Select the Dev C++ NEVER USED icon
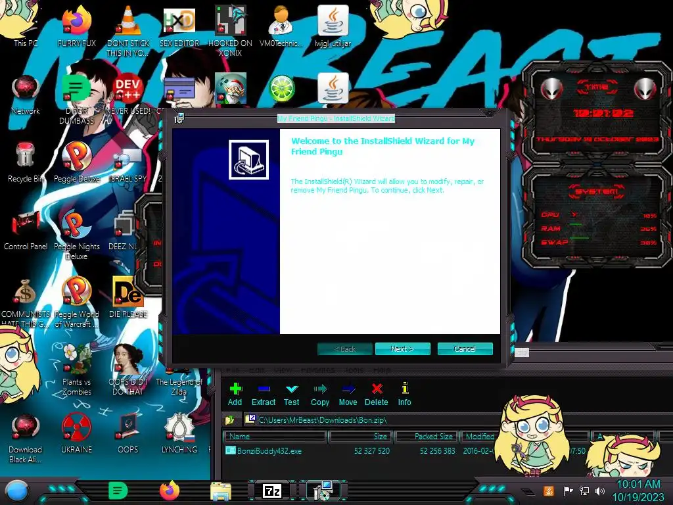This screenshot has width=673, height=505. [x=128, y=95]
